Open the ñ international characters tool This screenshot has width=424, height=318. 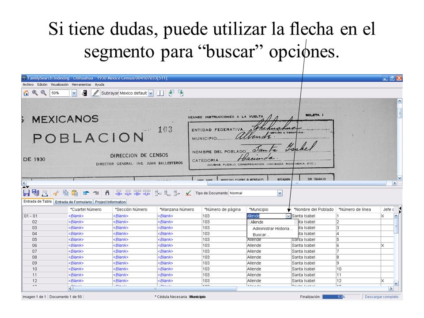pos(107,193)
